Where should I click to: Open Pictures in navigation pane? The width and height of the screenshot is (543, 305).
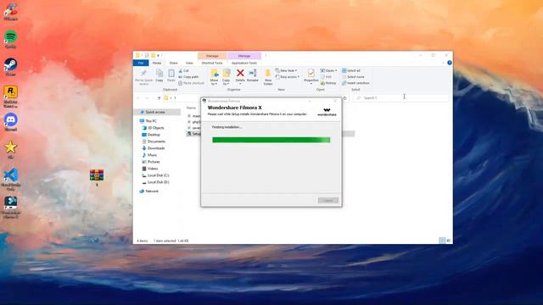(x=151, y=162)
